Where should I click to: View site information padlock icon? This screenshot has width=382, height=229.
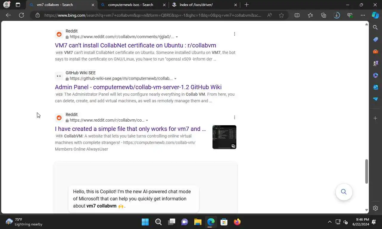click(x=38, y=15)
